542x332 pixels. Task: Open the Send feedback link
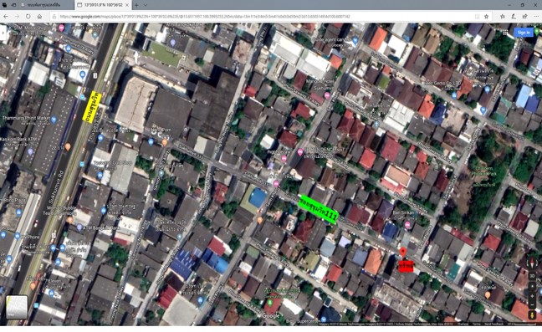tap(493, 324)
